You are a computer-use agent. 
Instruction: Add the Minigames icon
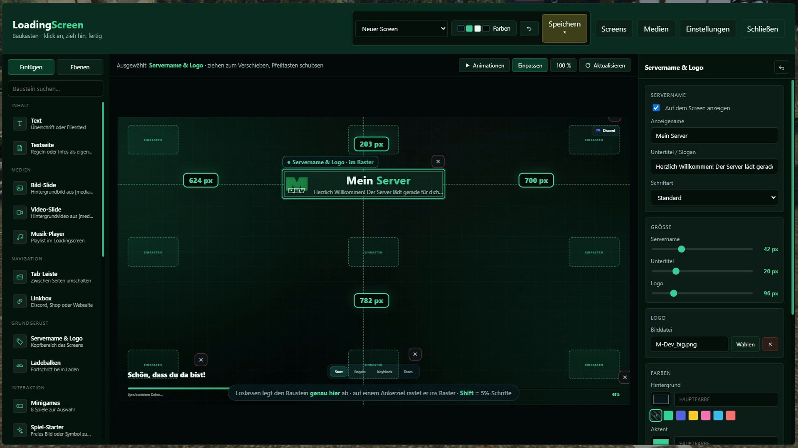point(20,406)
